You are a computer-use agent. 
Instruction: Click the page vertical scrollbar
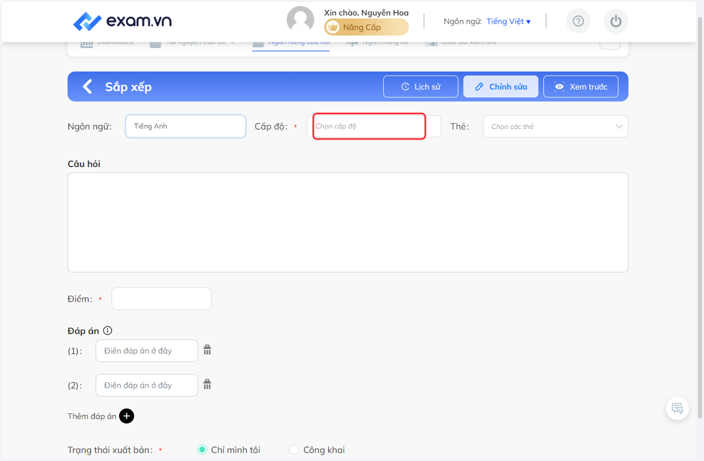pos(699,217)
